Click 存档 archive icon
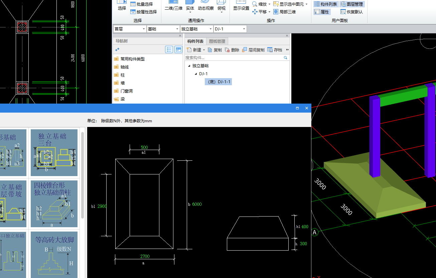The height and width of the screenshot is (278, 436). click(270, 50)
